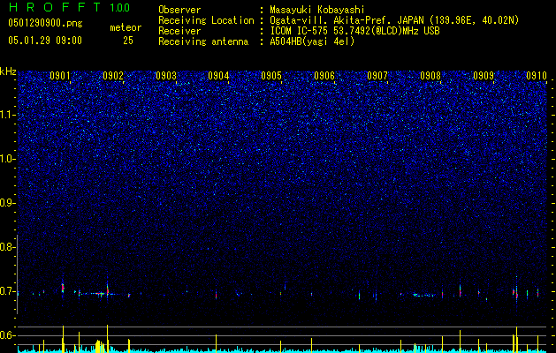Click the Observer label
The width and height of the screenshot is (556, 353).
[x=179, y=10]
